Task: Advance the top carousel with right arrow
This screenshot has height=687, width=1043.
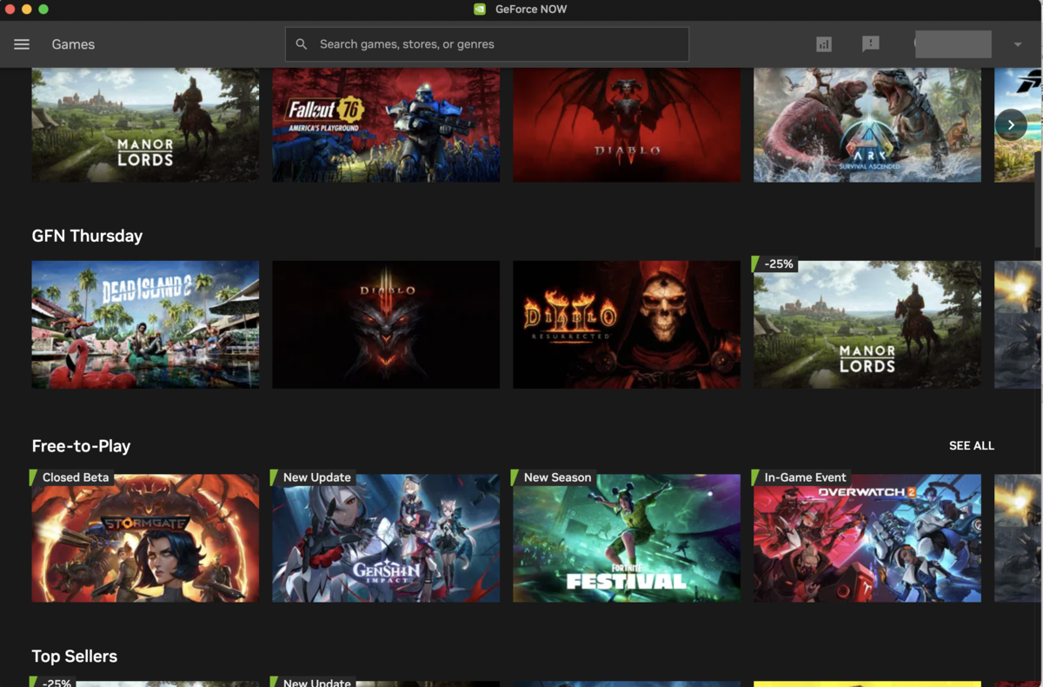Action: [x=1011, y=124]
